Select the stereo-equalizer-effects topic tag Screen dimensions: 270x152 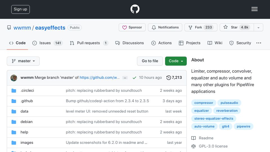214,119
